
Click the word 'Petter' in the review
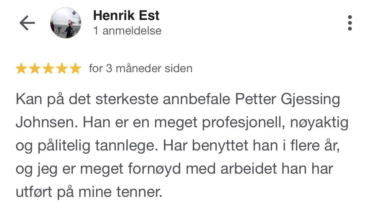[x=256, y=99]
